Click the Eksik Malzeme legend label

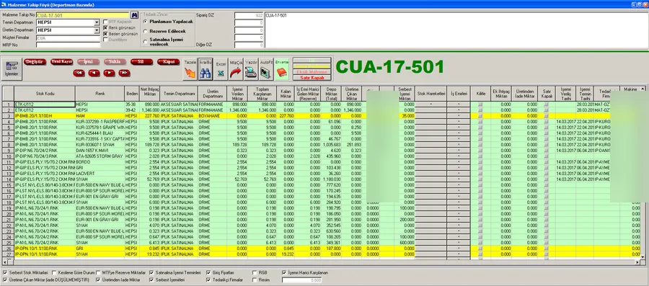[x=312, y=71]
